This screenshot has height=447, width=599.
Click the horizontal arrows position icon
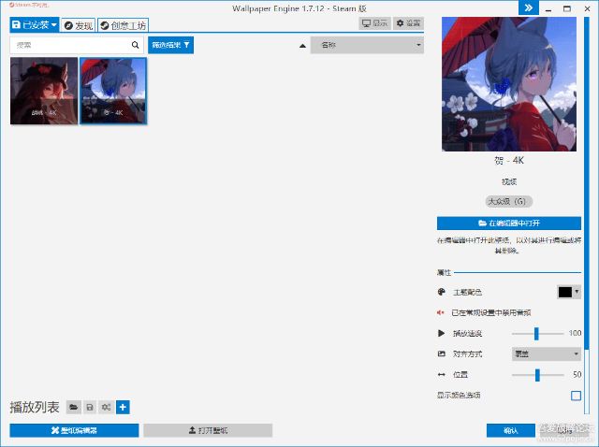pos(441,374)
